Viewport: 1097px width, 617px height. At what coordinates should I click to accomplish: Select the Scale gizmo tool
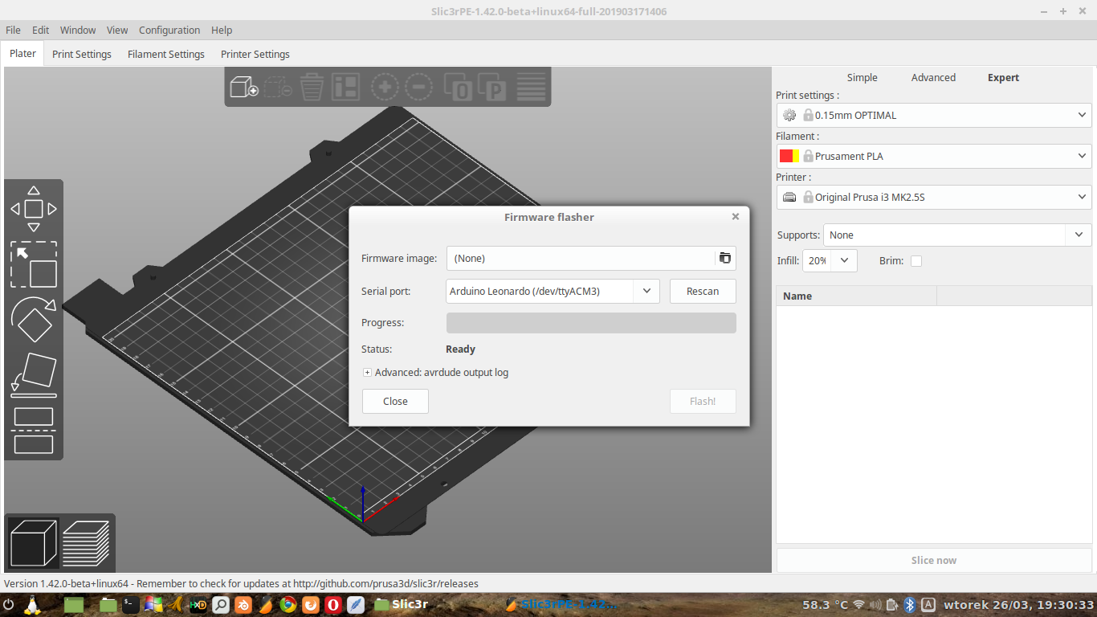coord(34,264)
